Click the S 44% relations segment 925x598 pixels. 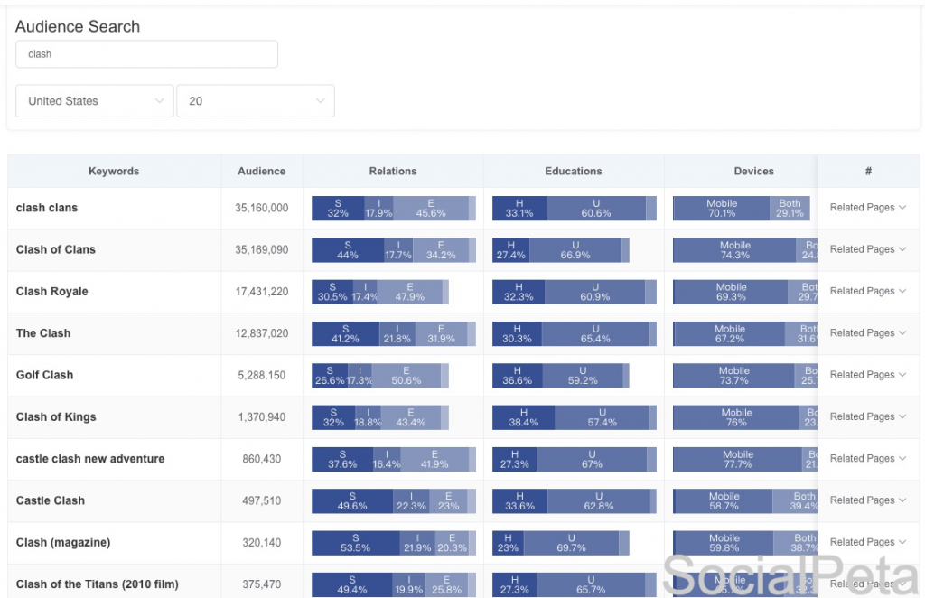click(x=348, y=250)
